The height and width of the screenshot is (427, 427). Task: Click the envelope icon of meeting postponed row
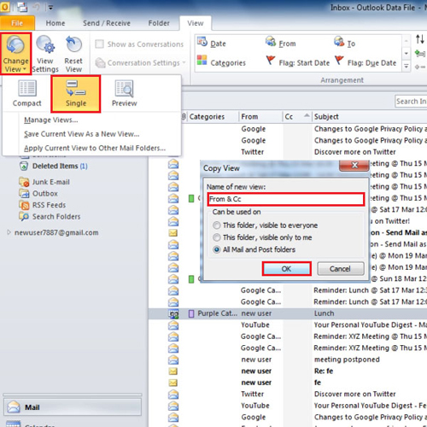tap(173, 360)
